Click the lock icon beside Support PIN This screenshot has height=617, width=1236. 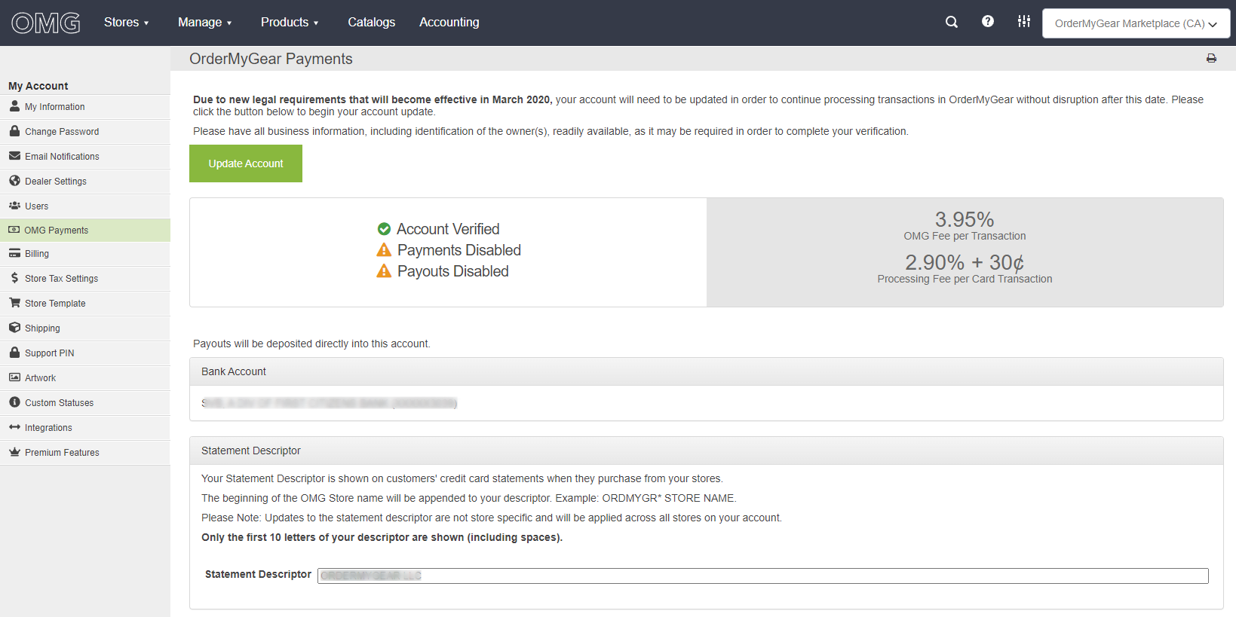14,353
